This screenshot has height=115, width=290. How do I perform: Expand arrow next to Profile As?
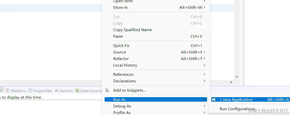pos(204,112)
